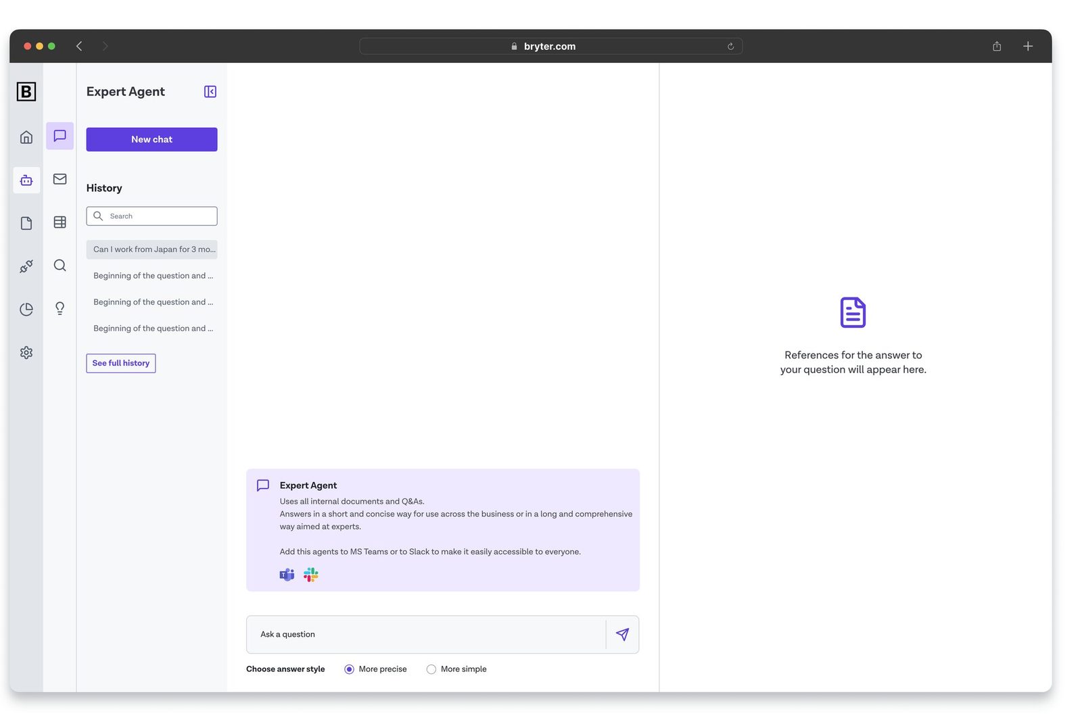Select the More precise answer style
The image size is (1082, 722).
click(x=349, y=669)
